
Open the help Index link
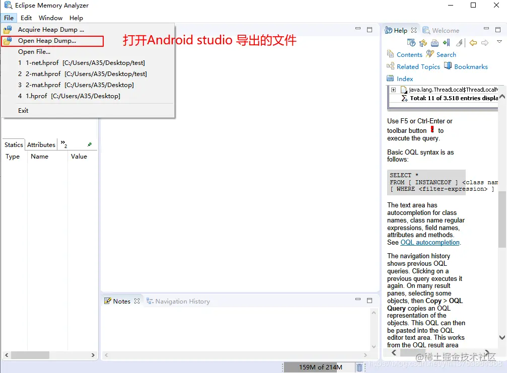coord(404,79)
